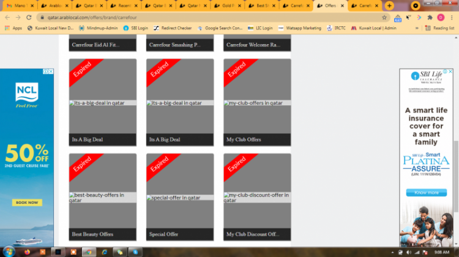The image size is (459, 257).
Task: Launch Firefox from the taskbar
Action: pos(27,252)
